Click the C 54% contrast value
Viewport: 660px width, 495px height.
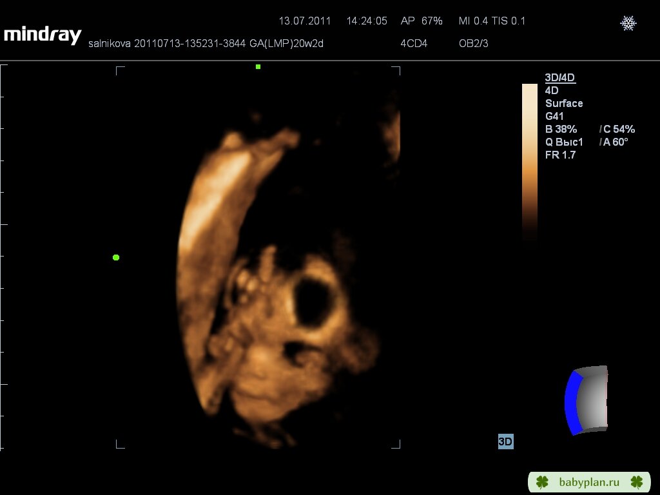point(619,129)
